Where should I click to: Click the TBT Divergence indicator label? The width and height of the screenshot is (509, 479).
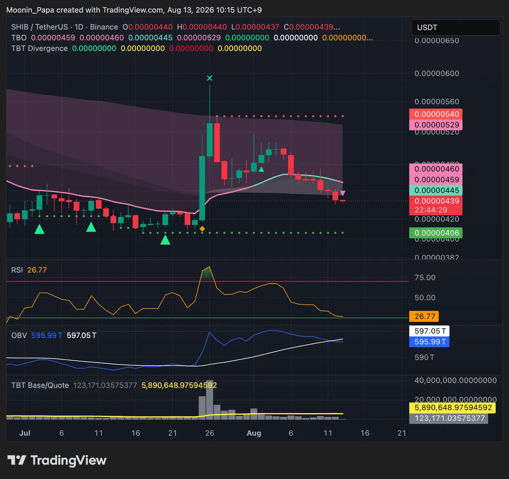click(39, 48)
